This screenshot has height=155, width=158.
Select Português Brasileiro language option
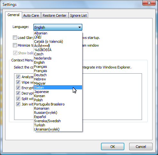coord(58,104)
